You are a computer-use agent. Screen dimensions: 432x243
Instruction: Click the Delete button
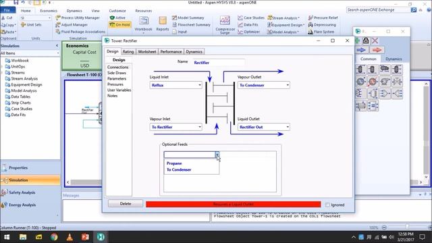pos(126,204)
